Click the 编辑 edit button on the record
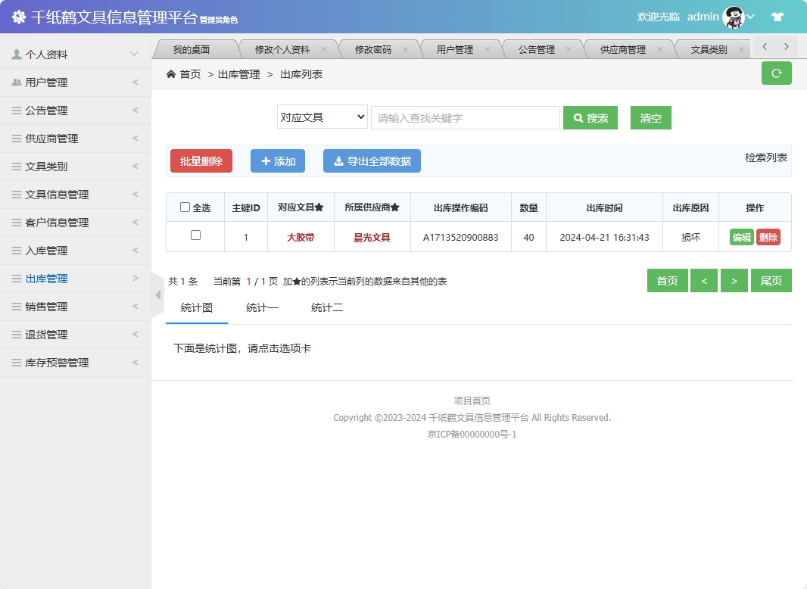Viewport: 807px width, 589px height. pyautogui.click(x=740, y=236)
